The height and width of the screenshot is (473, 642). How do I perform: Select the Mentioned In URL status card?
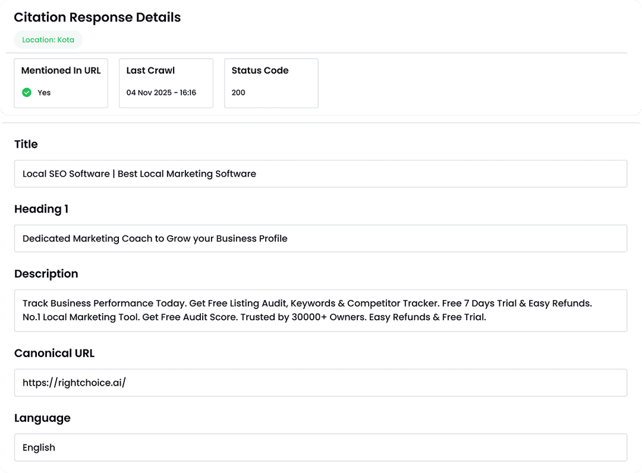click(61, 83)
